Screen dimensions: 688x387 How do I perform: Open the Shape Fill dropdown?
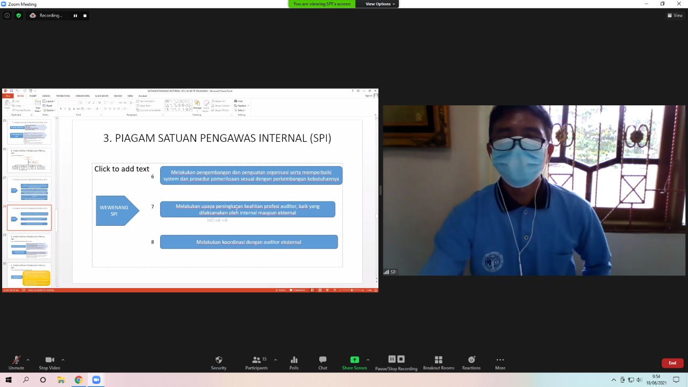pyautogui.click(x=218, y=101)
